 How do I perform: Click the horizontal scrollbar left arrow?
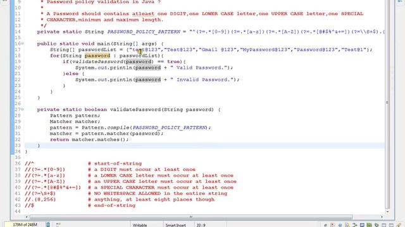[x=27, y=217]
